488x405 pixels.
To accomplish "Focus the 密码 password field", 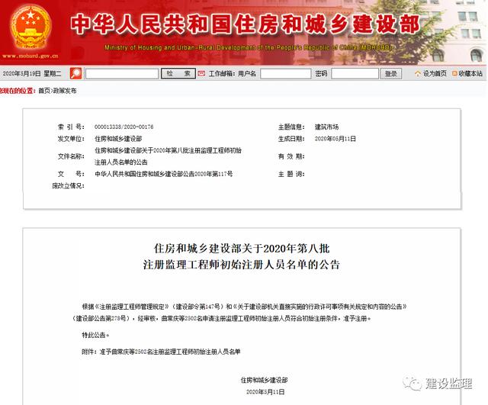I will click(x=355, y=74).
